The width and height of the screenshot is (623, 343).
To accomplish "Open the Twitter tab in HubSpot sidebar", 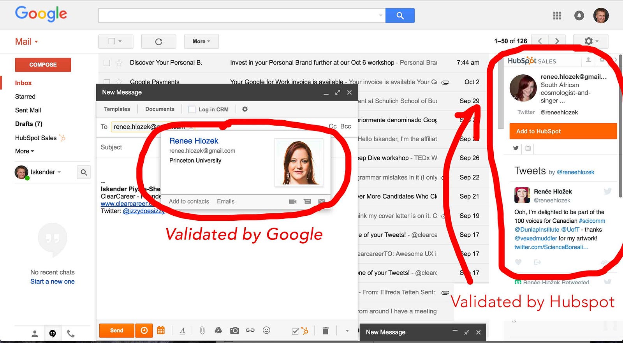I will [516, 148].
